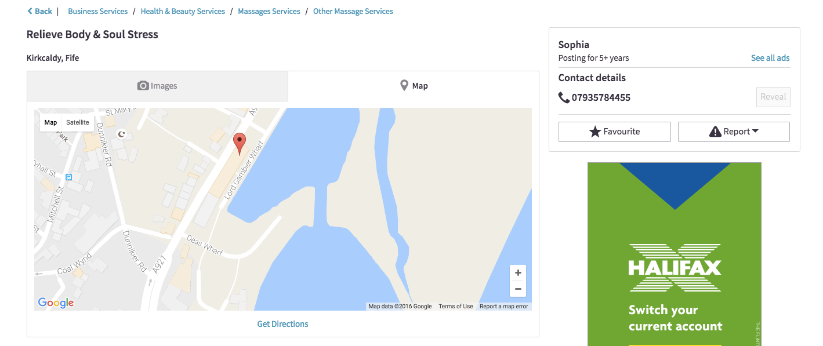Open Report a map error link

click(504, 307)
